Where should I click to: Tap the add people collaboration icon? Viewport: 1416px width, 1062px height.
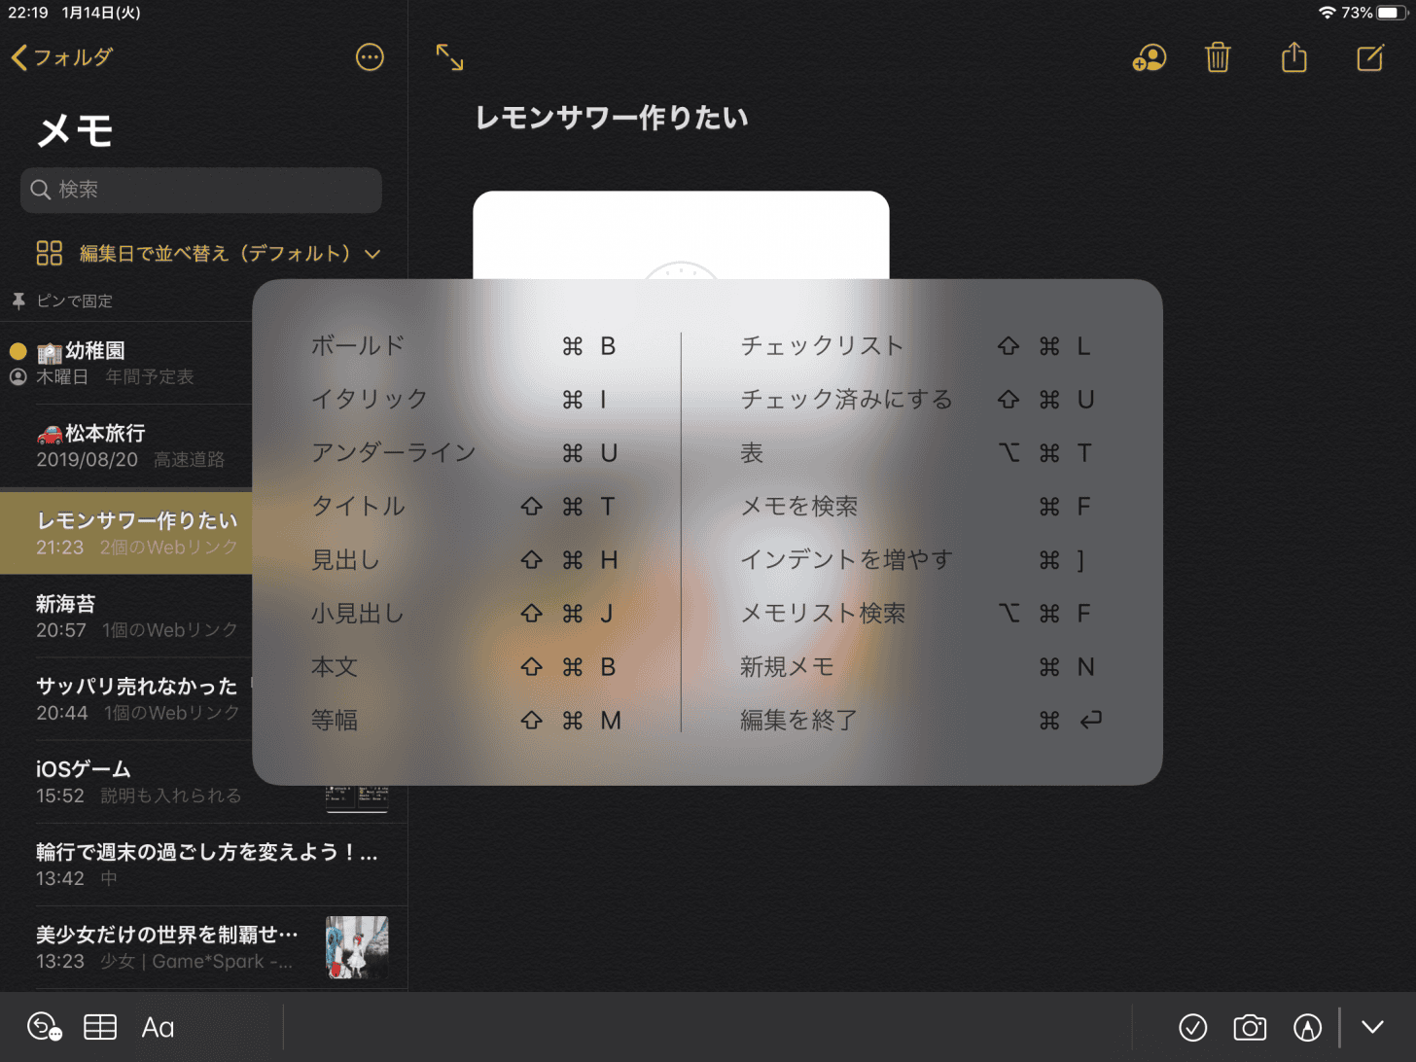[1149, 58]
